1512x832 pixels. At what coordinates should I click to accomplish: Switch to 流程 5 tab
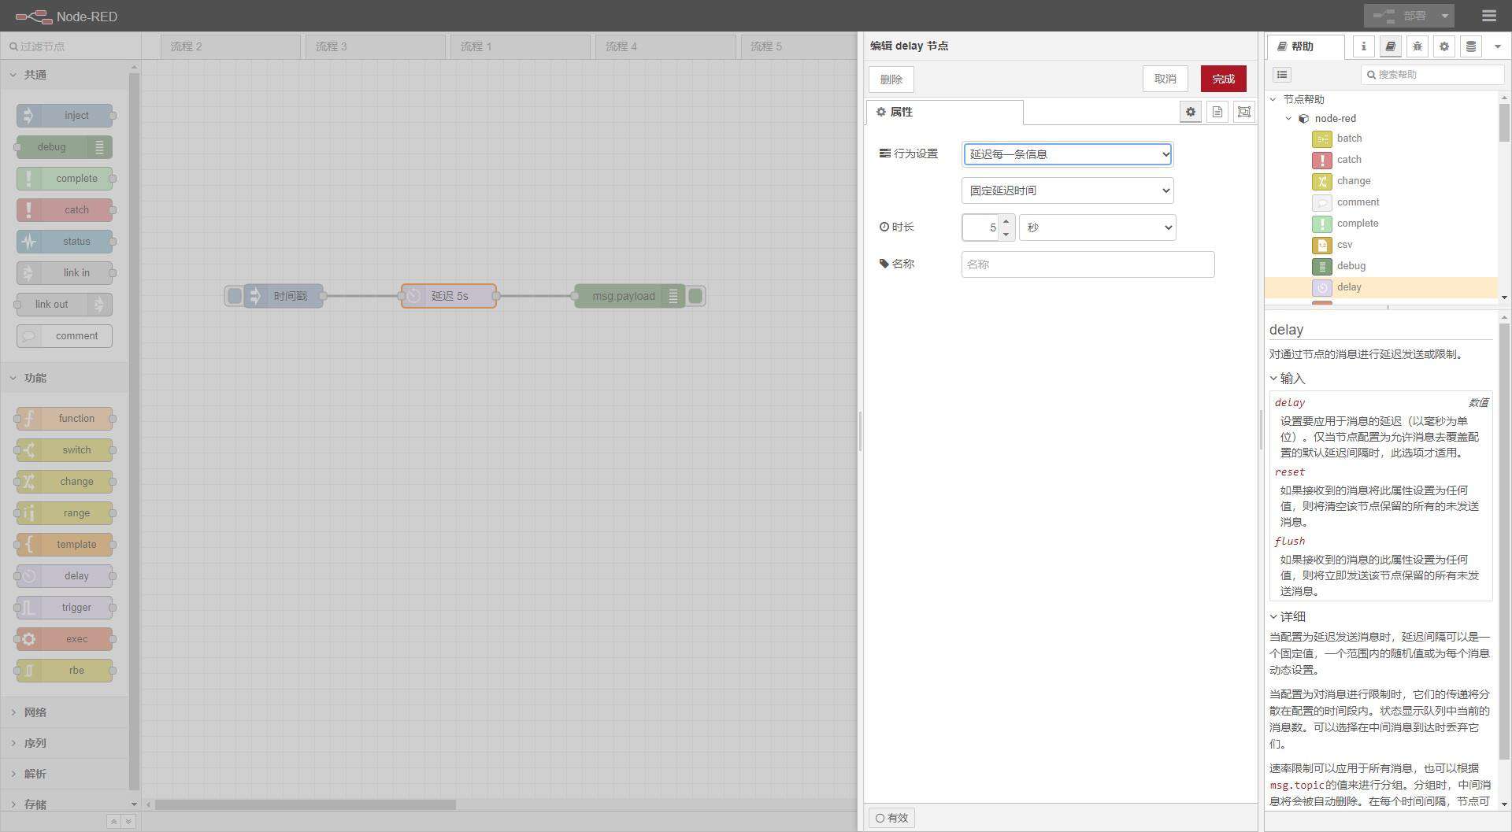799,46
